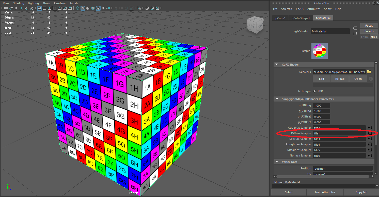Click the Reload button for the shader
Screen dimensions: 379x197
coord(340,79)
